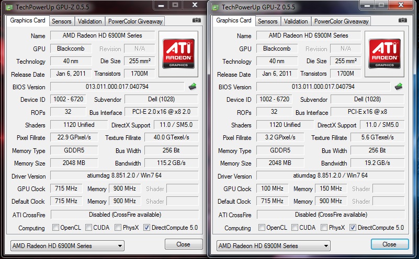Click GPU Clock value 715 MHz in left window

(66, 189)
